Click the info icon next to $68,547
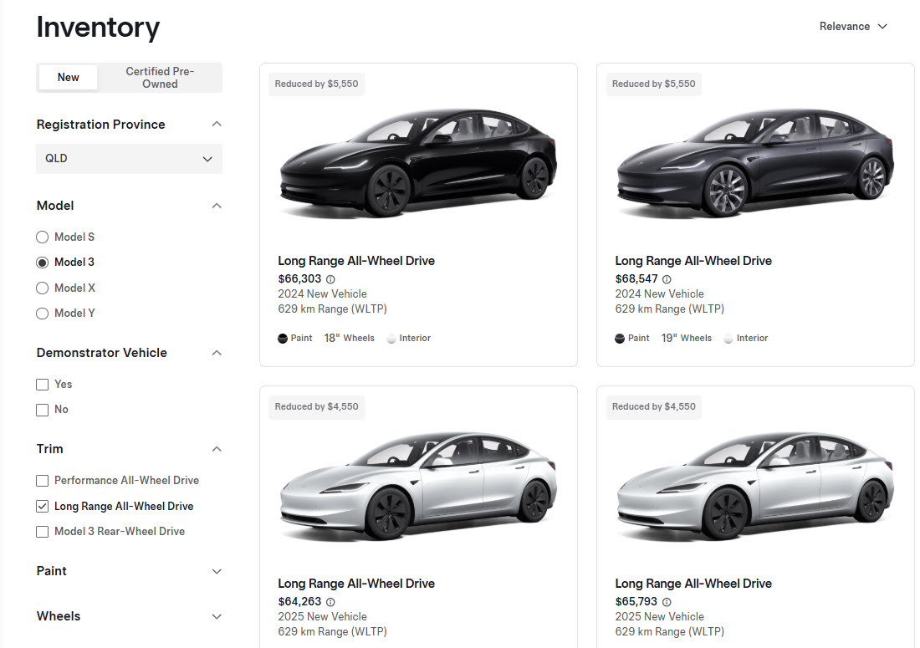Viewport: 920px width, 648px height. click(666, 278)
